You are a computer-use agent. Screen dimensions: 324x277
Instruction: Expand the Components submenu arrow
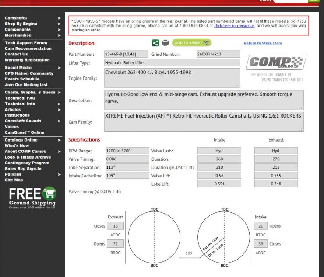click(x=59, y=30)
